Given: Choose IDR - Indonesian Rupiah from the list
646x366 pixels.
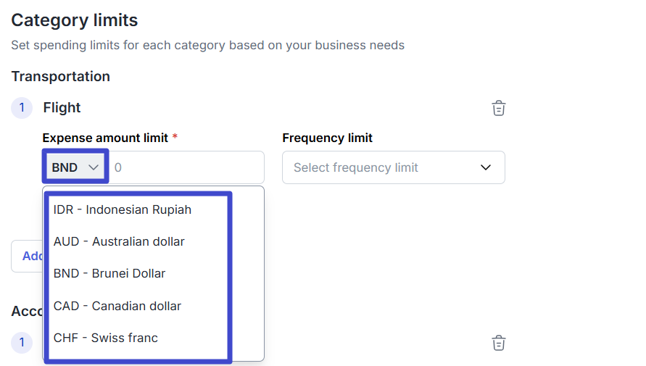Looking at the screenshot, I should [x=123, y=209].
